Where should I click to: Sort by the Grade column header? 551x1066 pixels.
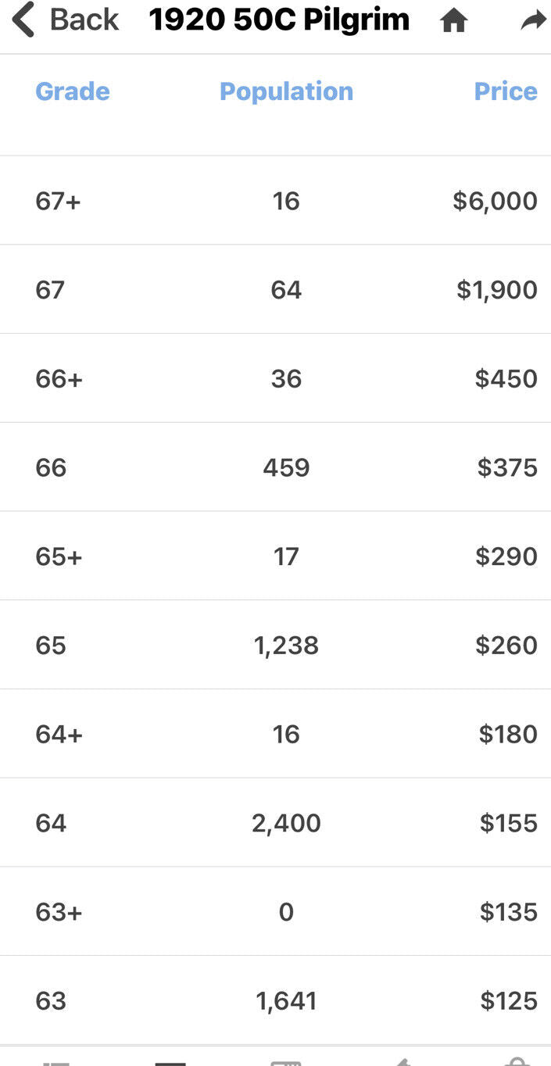73,91
